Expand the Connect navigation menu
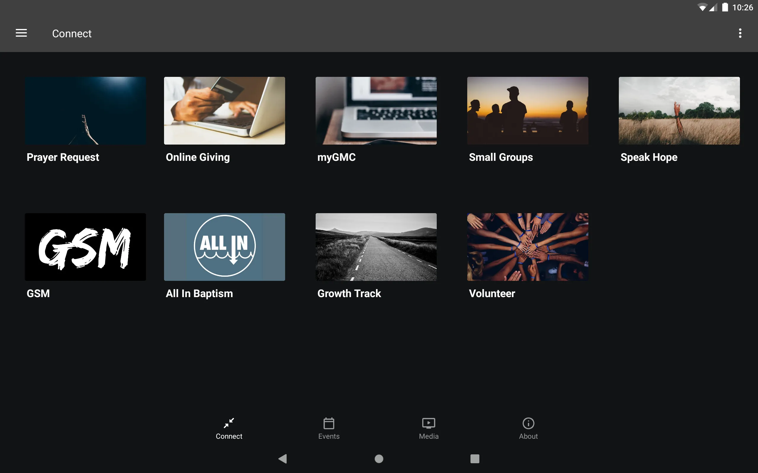The width and height of the screenshot is (758, 473). 21,33
